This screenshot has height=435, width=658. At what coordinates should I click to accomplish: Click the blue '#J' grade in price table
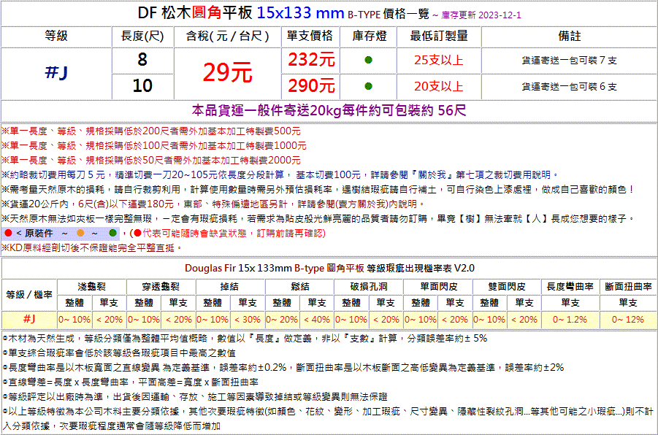[x=56, y=72]
